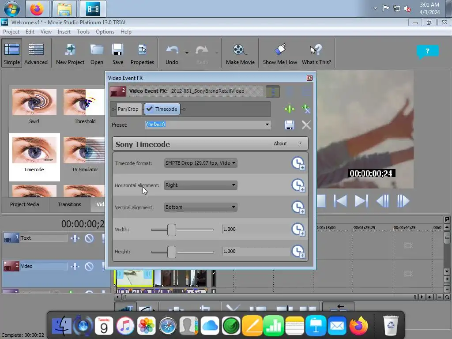Animate the Horizontal alignment parameter

point(298,185)
